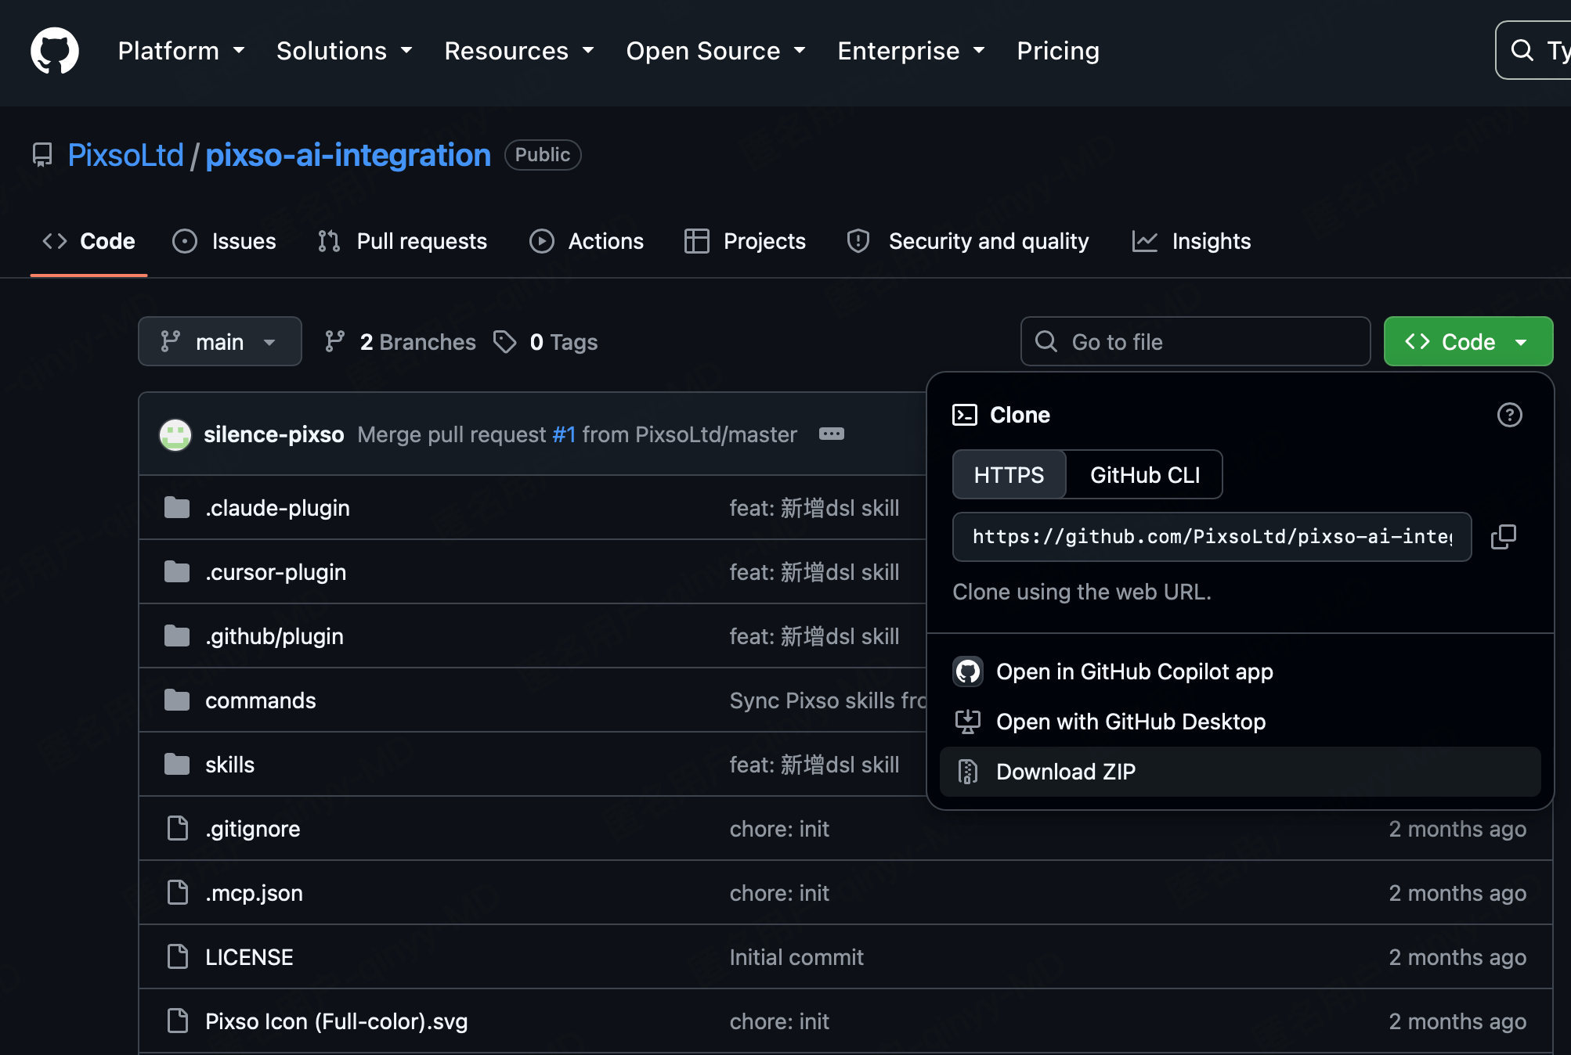The width and height of the screenshot is (1571, 1055).
Task: Open the pixso-ai-integration repository link
Action: point(349,155)
